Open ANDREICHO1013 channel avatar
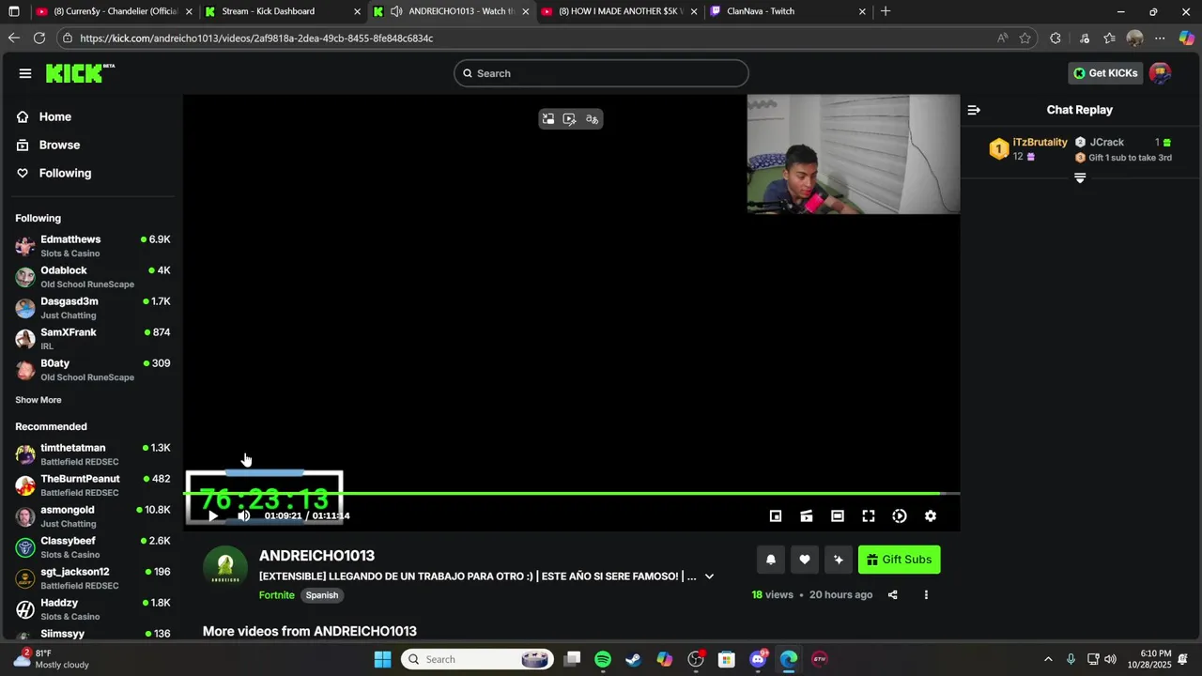This screenshot has height=676, width=1202. (x=225, y=568)
